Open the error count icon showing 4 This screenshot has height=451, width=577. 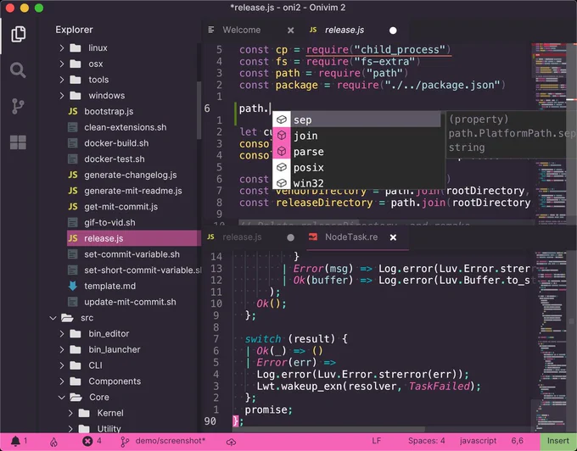(x=87, y=441)
